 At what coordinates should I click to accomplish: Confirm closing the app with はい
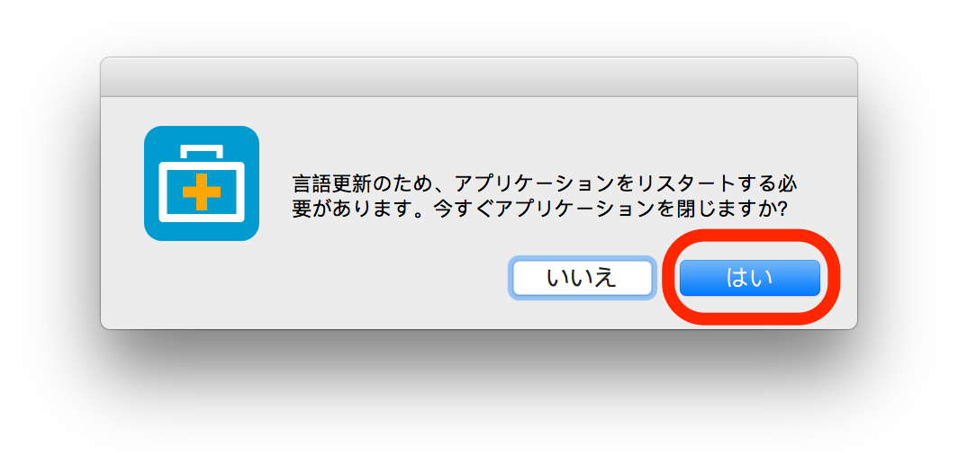point(750,278)
